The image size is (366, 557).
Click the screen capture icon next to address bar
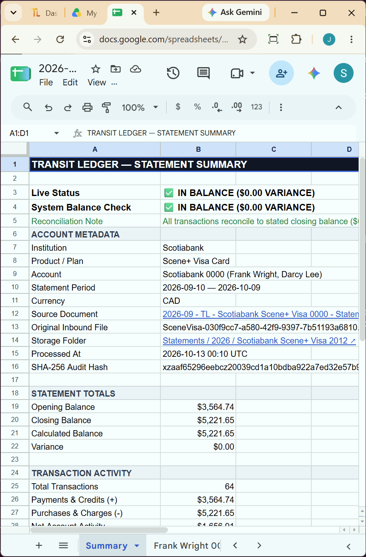point(273,39)
